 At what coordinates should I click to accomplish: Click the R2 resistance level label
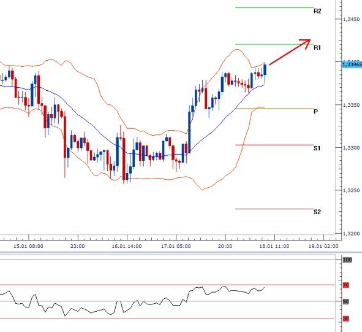pyautogui.click(x=317, y=11)
